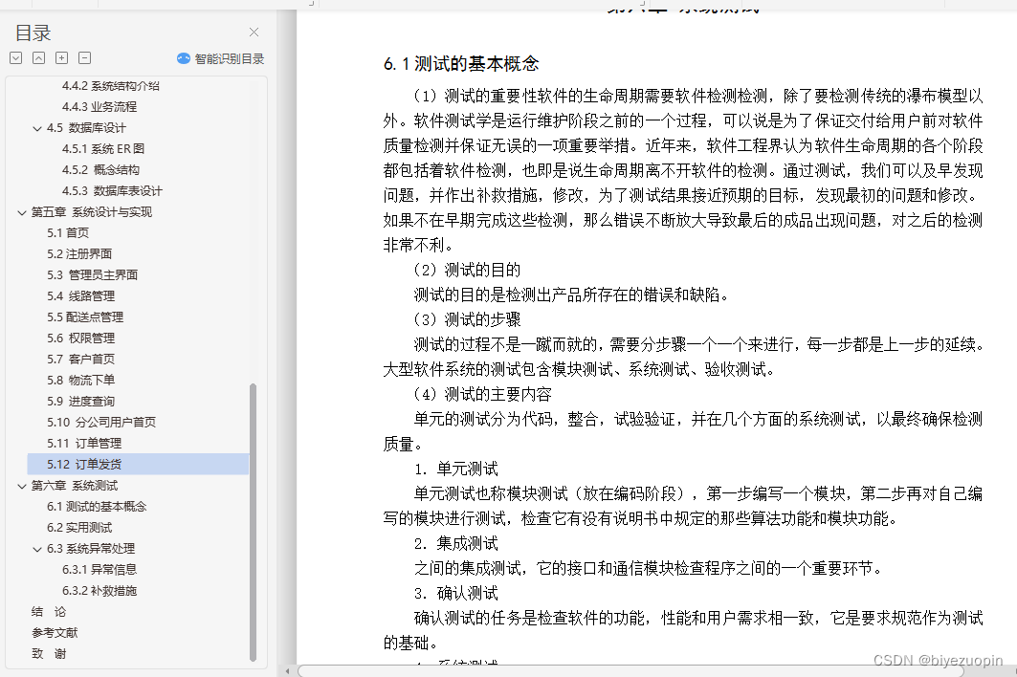Click the 2. 集成测试 line
This screenshot has width=1017, height=677.
(456, 543)
